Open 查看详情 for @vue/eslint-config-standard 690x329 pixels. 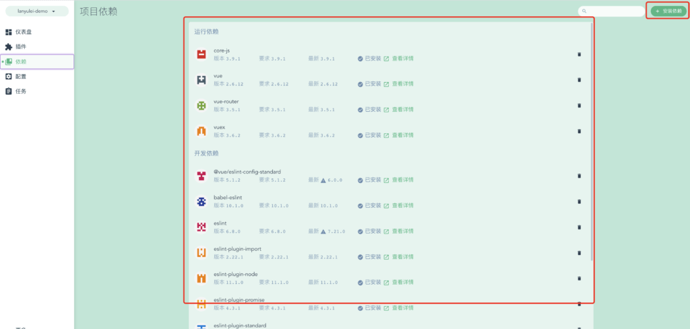click(399, 180)
